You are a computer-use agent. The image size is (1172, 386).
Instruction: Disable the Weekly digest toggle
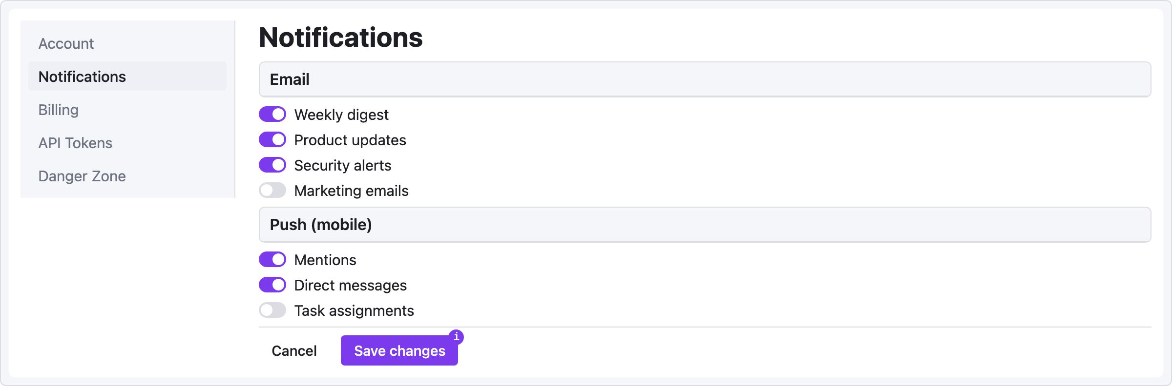[272, 115]
